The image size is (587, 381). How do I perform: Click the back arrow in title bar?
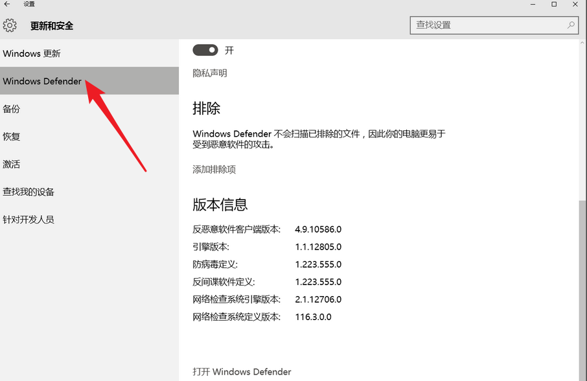[x=7, y=4]
